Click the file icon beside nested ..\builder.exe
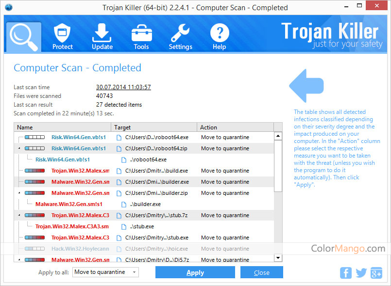 coord(124,205)
